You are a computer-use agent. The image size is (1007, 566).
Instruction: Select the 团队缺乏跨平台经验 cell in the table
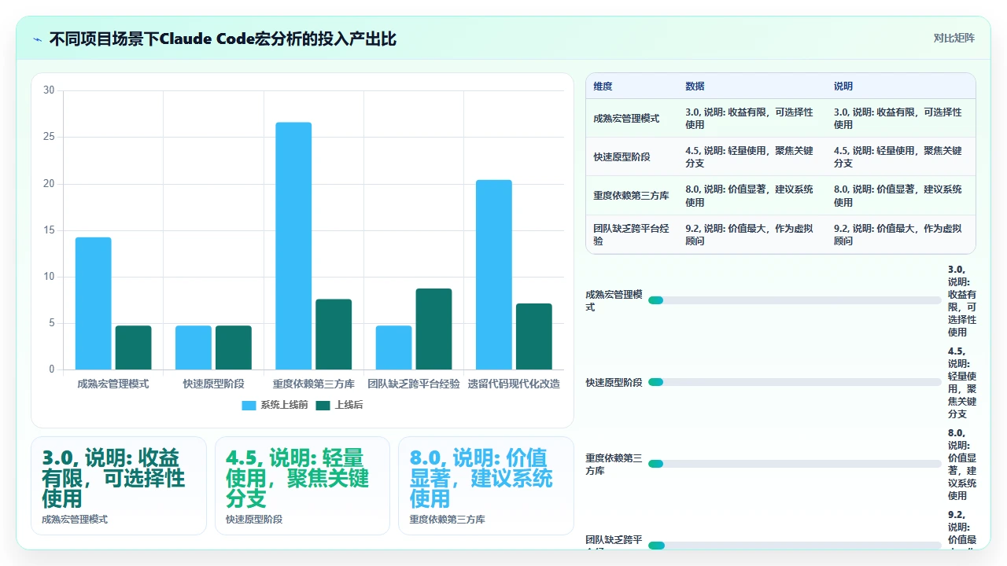coord(632,235)
